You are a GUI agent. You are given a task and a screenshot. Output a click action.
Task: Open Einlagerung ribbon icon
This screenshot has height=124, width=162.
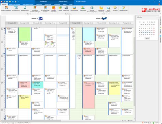[83, 9]
